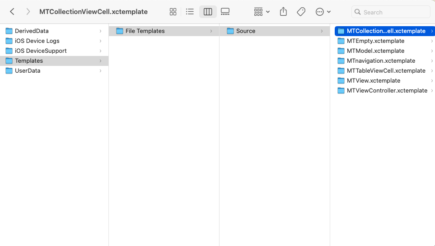This screenshot has width=435, height=246.
Task: Click the Edit Tags icon
Action: tap(301, 12)
